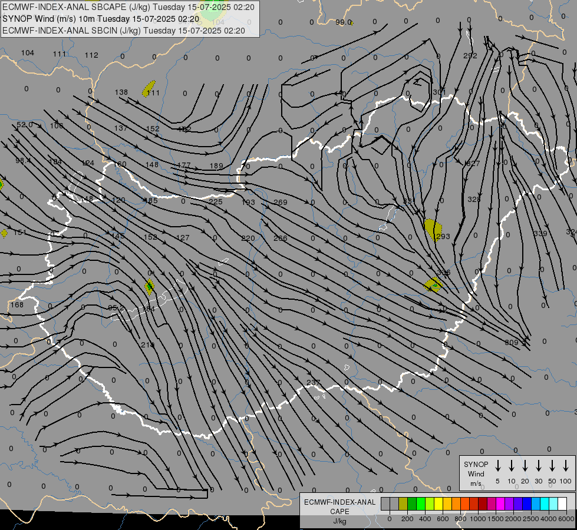The image size is (577, 530).
Task: Select the dark green CAPE legend swatch
Action: click(412, 503)
